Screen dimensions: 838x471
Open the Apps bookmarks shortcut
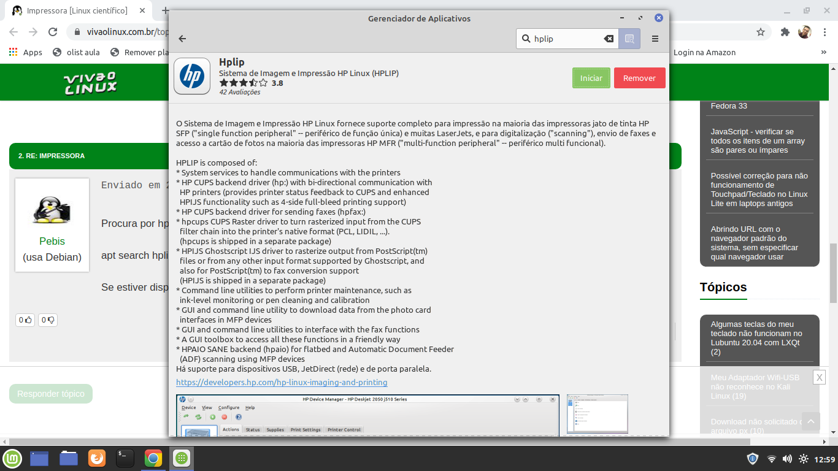click(26, 52)
